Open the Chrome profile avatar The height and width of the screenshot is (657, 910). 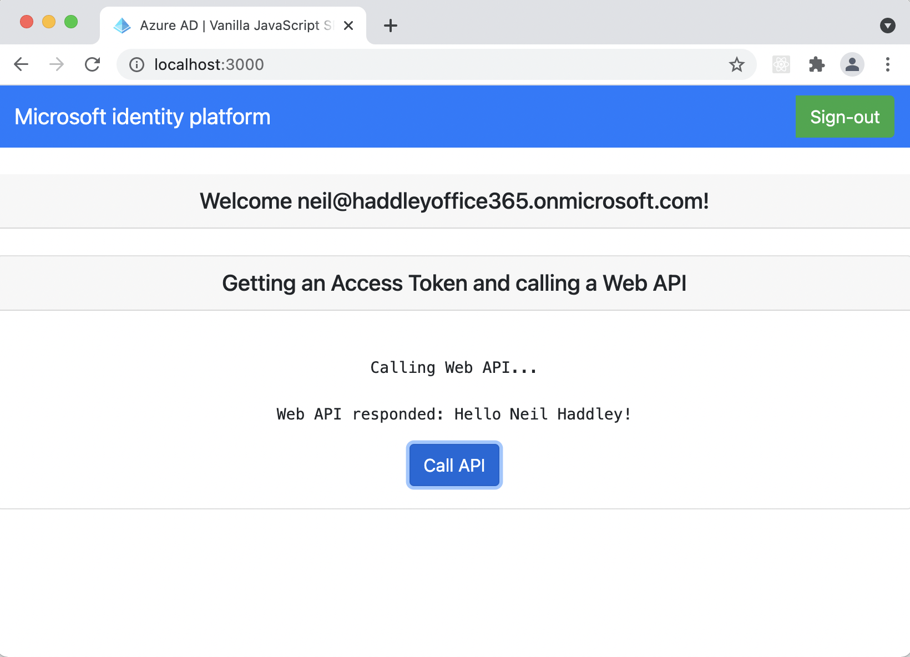tap(852, 64)
